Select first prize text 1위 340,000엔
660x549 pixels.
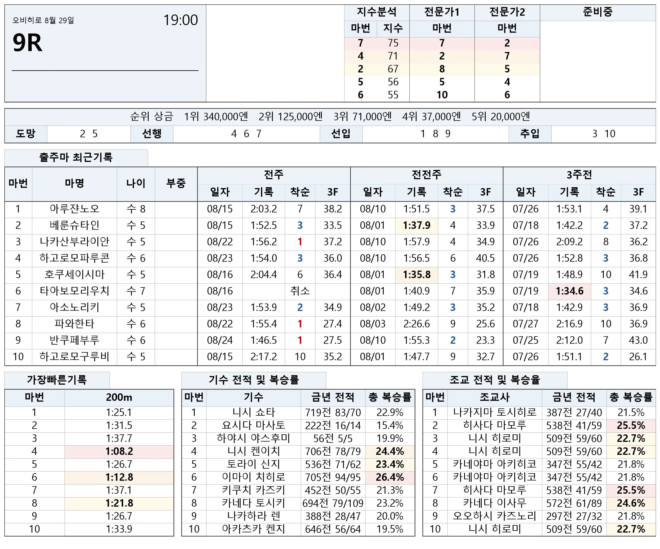[x=216, y=117]
